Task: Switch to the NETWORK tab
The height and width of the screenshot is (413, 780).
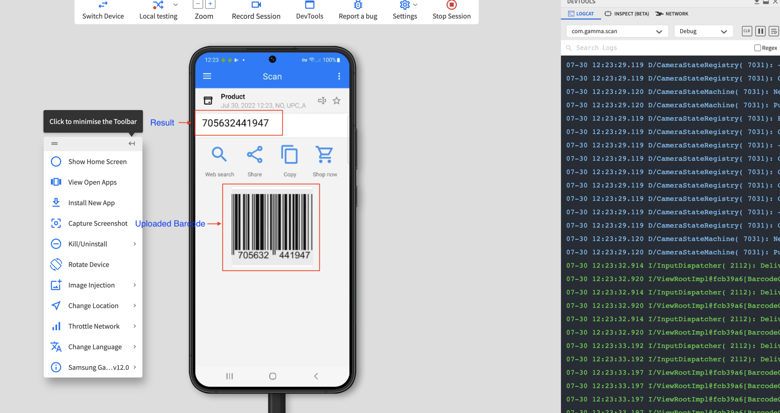Action: (x=671, y=14)
